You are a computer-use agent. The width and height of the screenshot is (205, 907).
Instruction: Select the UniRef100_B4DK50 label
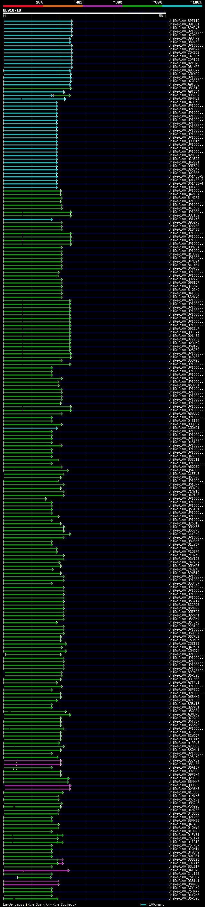(x=184, y=102)
